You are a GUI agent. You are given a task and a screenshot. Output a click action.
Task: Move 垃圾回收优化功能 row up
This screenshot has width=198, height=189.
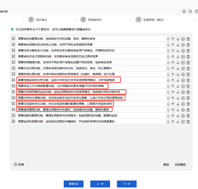(173, 104)
